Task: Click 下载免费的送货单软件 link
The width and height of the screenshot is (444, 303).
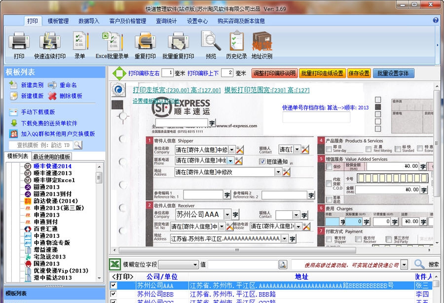Action: tap(49, 123)
